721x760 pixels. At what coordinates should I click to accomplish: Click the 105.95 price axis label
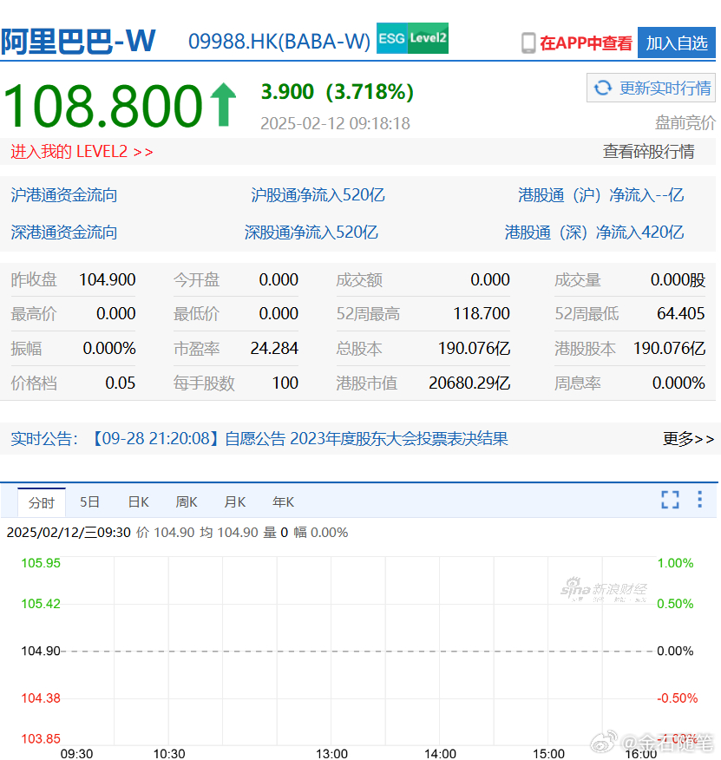[x=41, y=563]
